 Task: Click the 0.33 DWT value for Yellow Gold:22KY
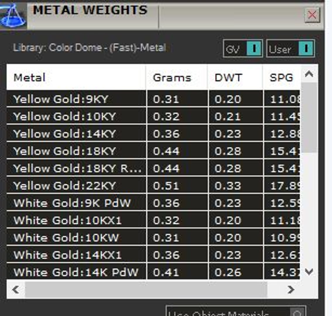[x=228, y=186]
